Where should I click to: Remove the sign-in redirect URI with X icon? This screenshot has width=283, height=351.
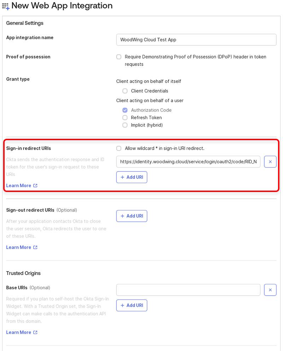(270, 161)
